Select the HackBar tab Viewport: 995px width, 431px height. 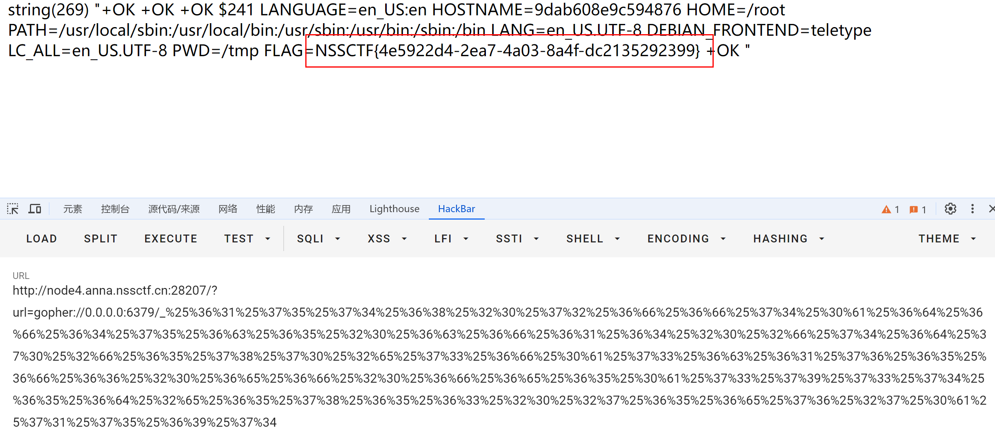coord(456,209)
